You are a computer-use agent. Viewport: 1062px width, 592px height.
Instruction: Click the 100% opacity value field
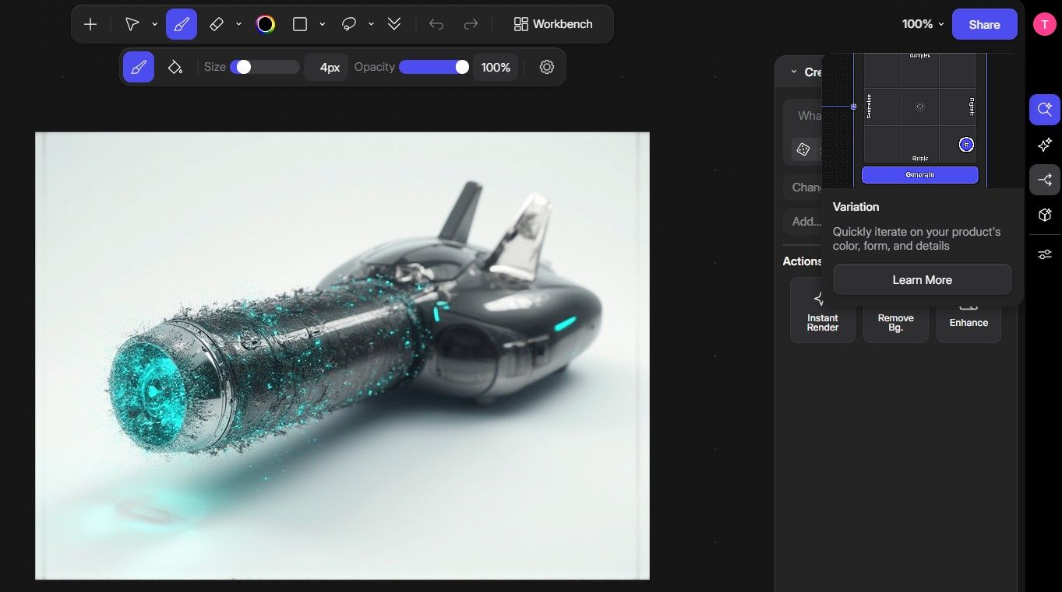pyautogui.click(x=496, y=67)
